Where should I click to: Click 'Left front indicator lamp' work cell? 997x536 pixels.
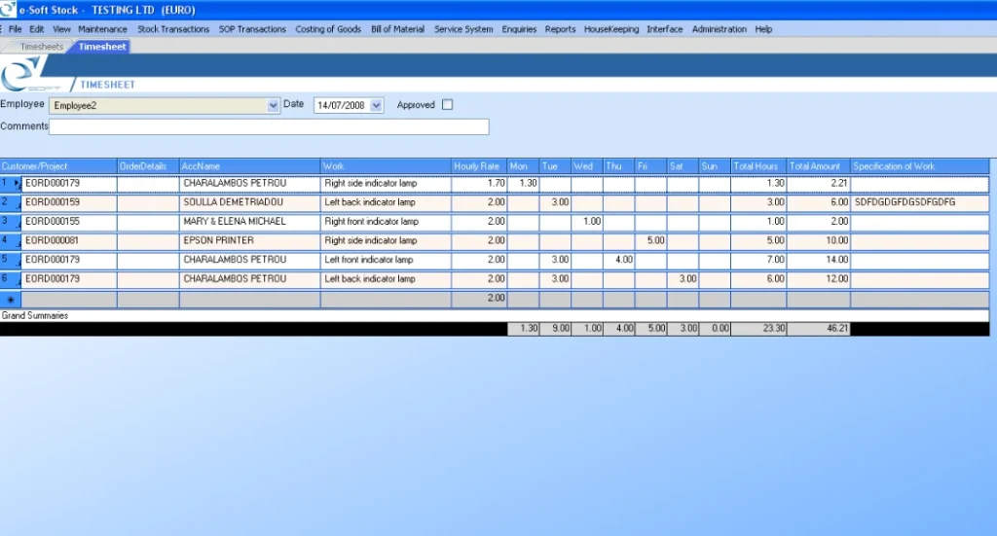click(x=386, y=260)
